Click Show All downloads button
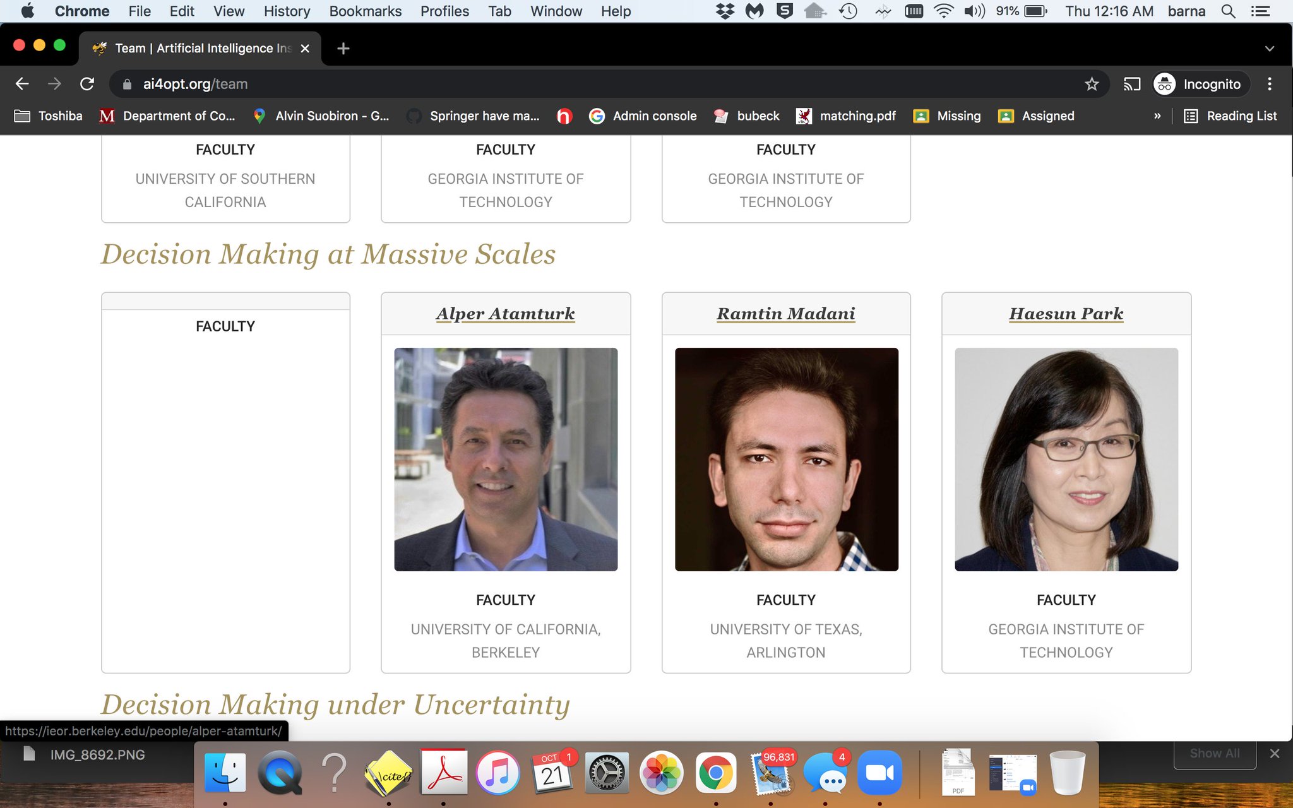The height and width of the screenshot is (808, 1293). point(1214,754)
